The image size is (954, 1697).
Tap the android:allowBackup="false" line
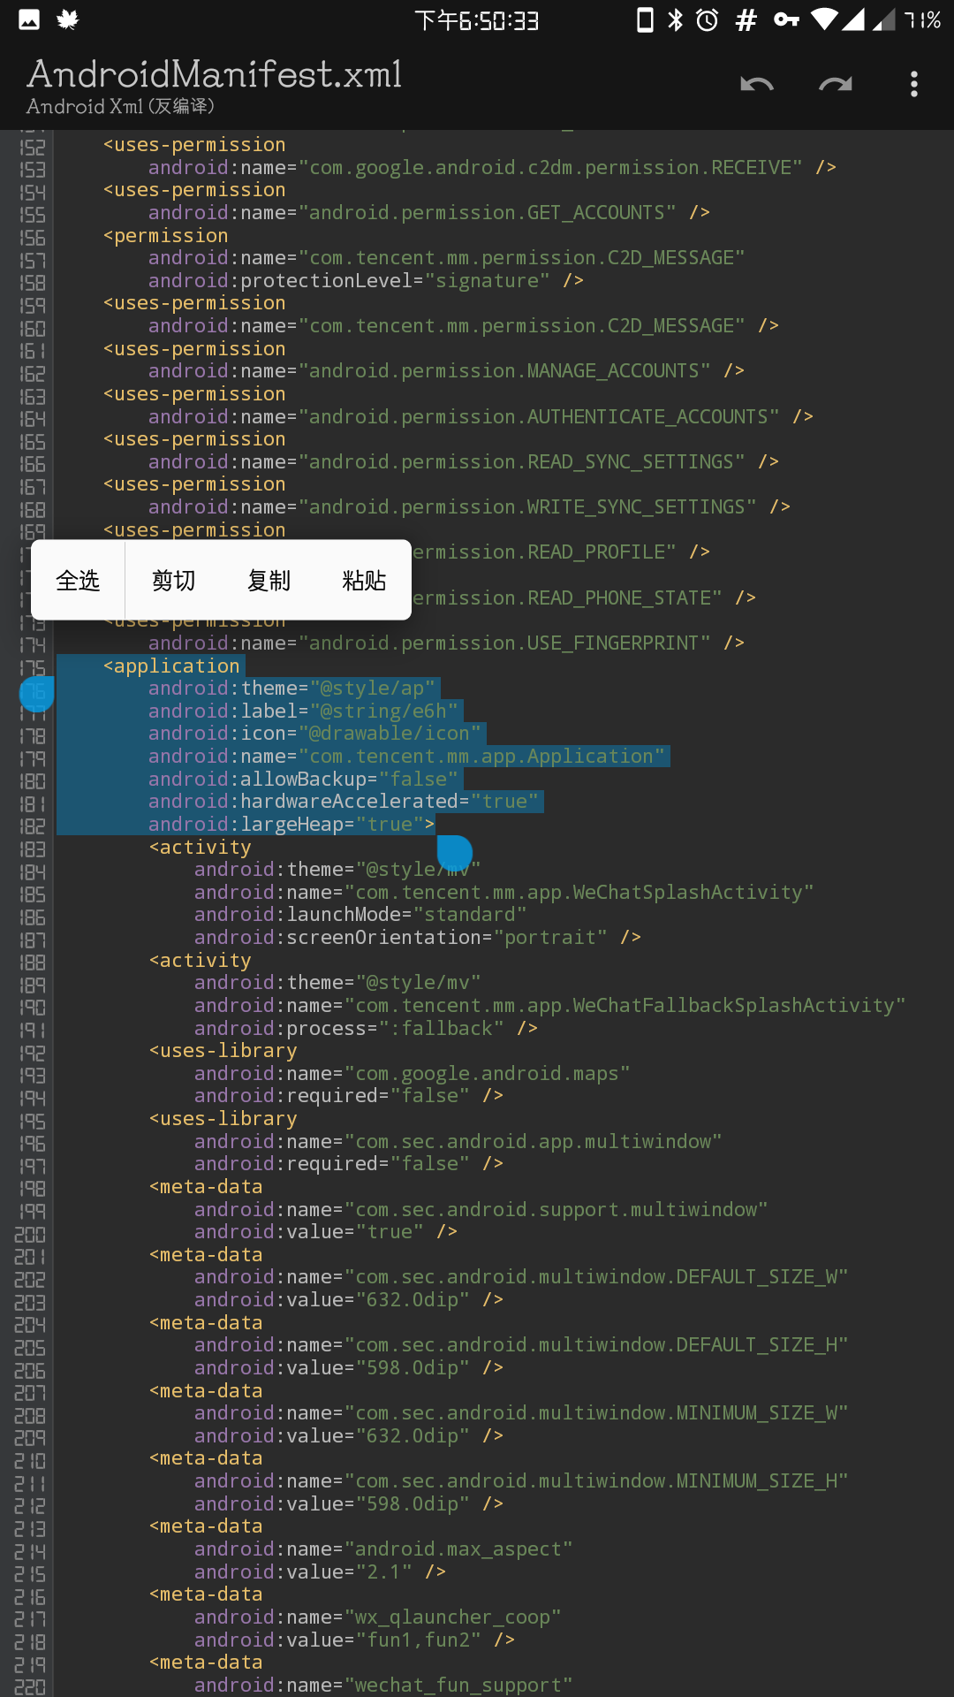click(x=304, y=780)
